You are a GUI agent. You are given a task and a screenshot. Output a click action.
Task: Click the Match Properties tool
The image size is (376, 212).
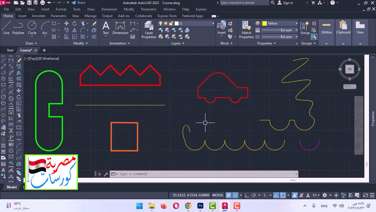click(246, 30)
